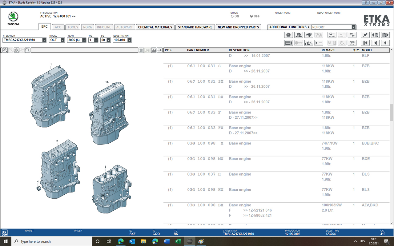Click the double shopping cart icon
The width and height of the screenshot is (394, 246).
[x=352, y=35]
